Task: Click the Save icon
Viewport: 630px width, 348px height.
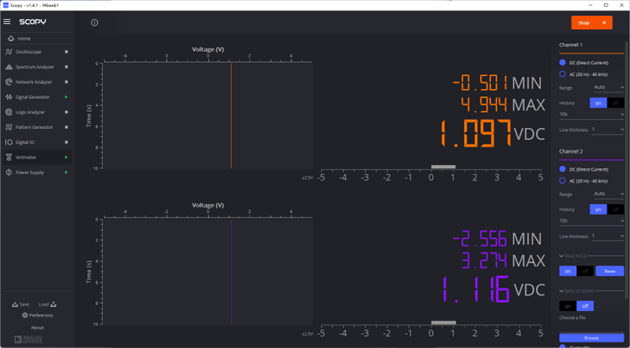Action: [x=15, y=304]
